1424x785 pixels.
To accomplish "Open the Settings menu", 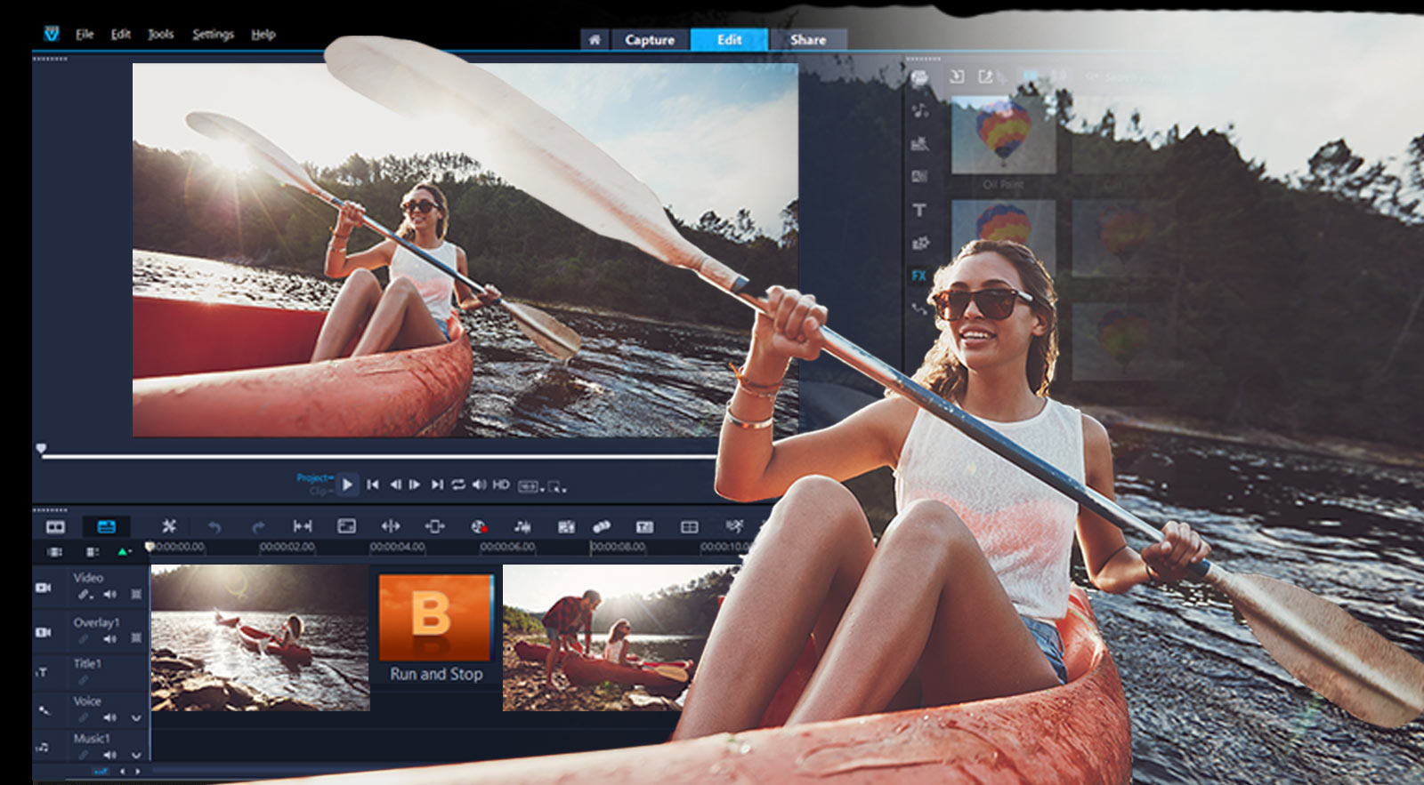I will 213,35.
